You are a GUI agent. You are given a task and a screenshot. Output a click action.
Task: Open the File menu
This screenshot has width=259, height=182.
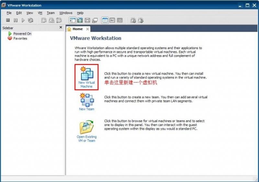click(x=9, y=13)
